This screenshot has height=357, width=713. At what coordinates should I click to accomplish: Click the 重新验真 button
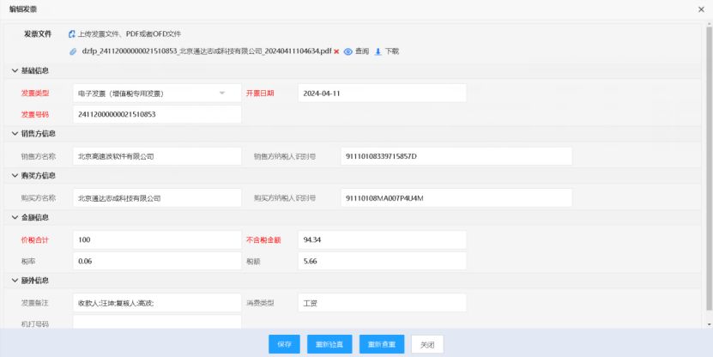pyautogui.click(x=329, y=344)
